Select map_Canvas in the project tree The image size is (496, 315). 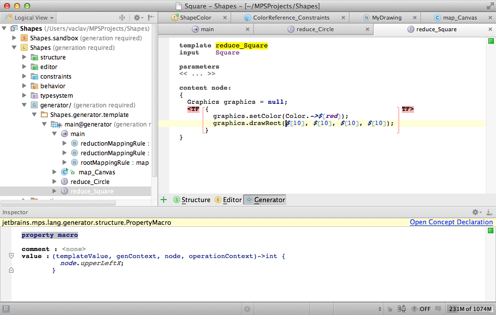[x=97, y=172]
